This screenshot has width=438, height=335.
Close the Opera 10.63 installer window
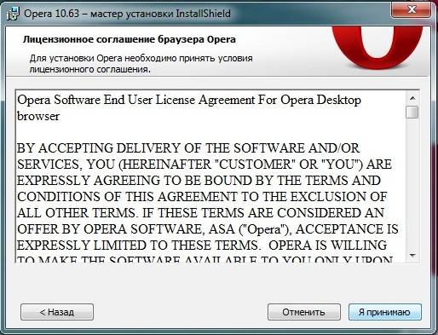click(412, 10)
